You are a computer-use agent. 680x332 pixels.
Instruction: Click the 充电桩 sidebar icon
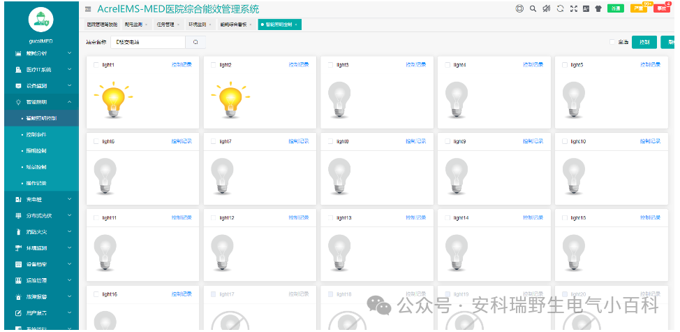(x=18, y=200)
